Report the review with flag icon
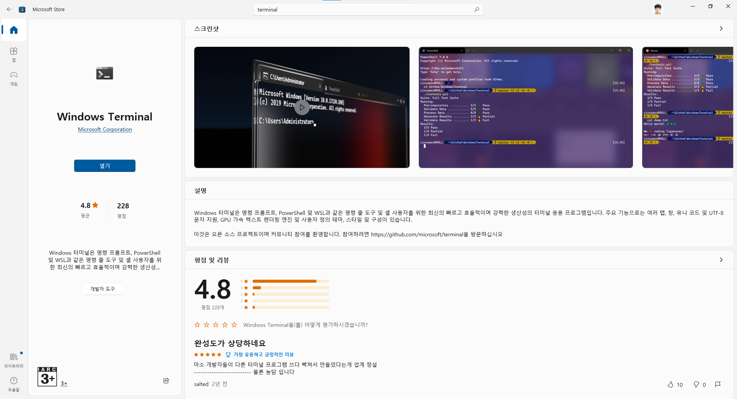Image resolution: width=737 pixels, height=399 pixels. tap(718, 384)
